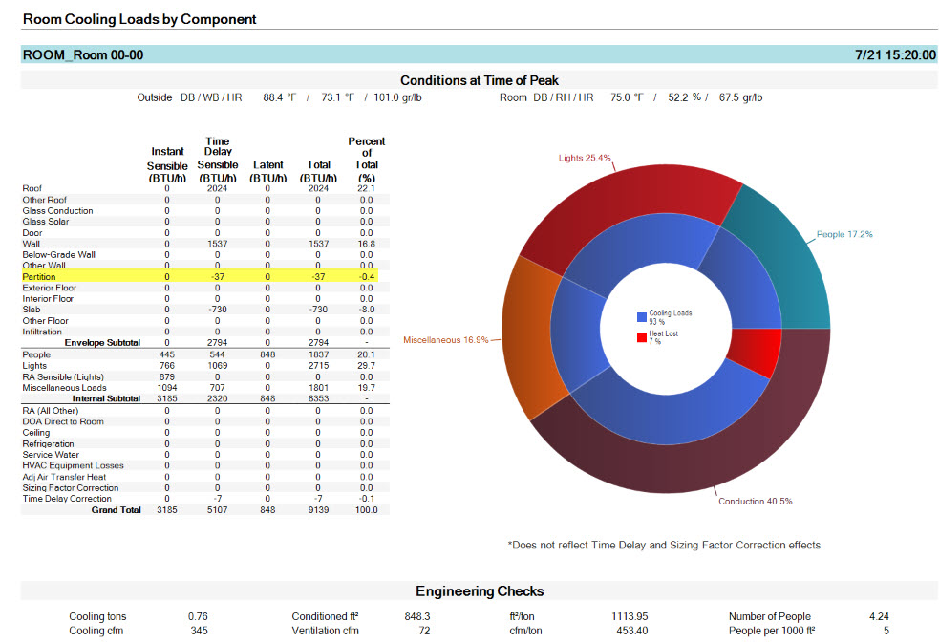Click the 'Miscellaneous 16.9%' chart label
The width and height of the screenshot is (939, 644).
point(445,339)
